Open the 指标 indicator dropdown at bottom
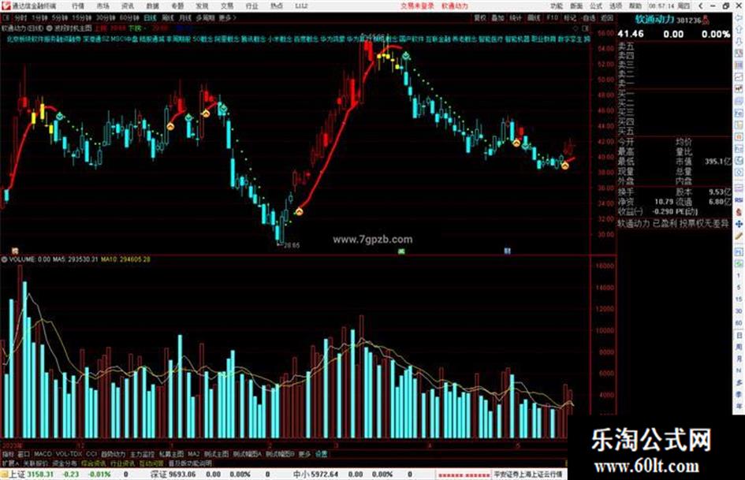 click(8, 454)
